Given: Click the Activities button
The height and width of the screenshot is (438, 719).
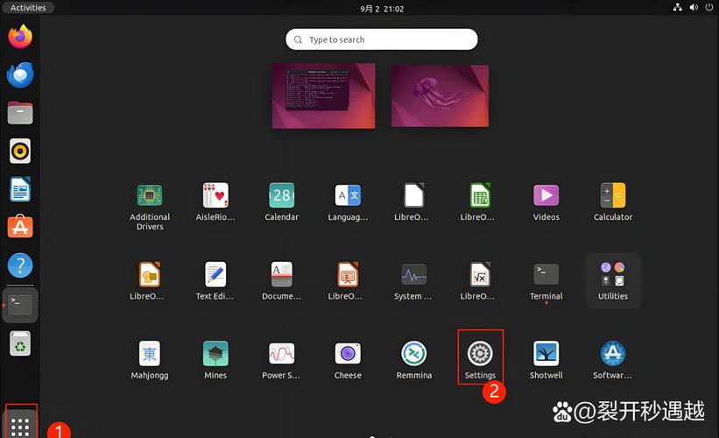Looking at the screenshot, I should tap(28, 8).
